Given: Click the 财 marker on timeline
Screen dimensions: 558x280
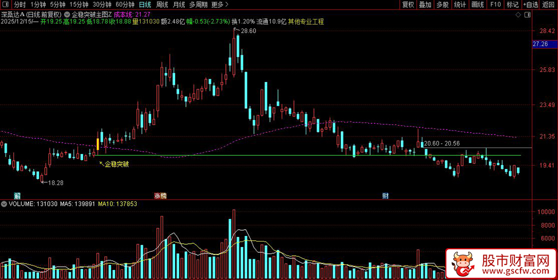Looking at the screenshot, I should pos(386,196).
